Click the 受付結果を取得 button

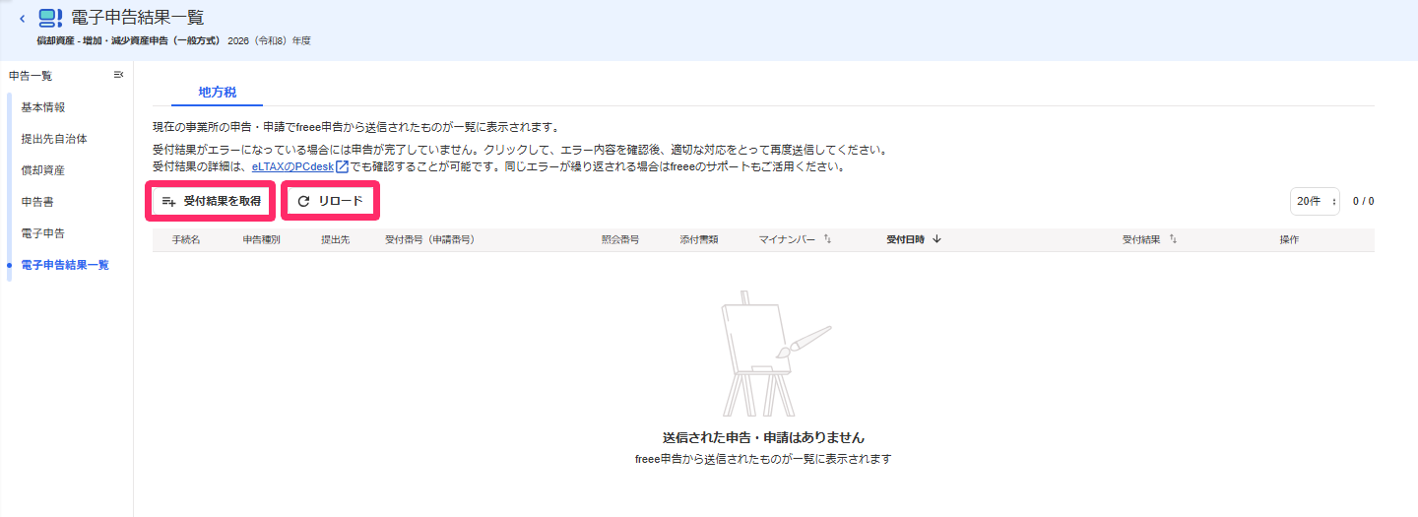pos(211,201)
